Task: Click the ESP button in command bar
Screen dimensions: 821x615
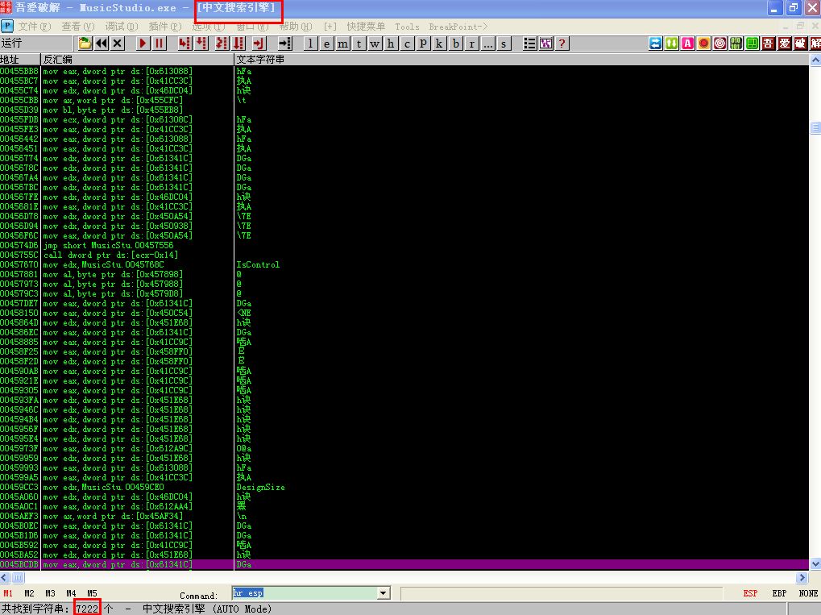Action: point(750,593)
